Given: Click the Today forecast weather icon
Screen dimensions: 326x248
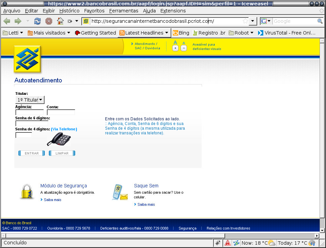Looking at the screenshot, I should [x=312, y=243].
